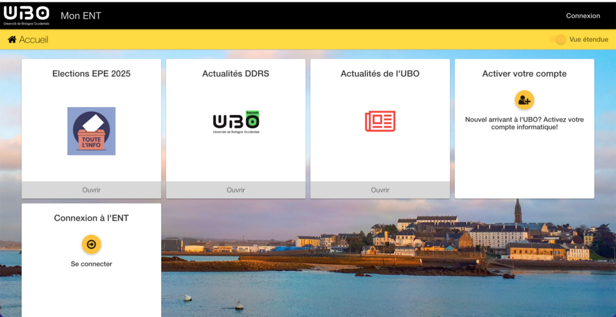Click the home icon beside Accueil
Image resolution: width=616 pixels, height=317 pixels.
pyautogui.click(x=12, y=40)
